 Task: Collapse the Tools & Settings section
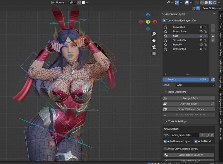click(166, 121)
